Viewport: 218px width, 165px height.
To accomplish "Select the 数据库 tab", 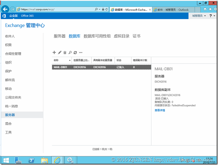I will pyautogui.click(x=74, y=36).
